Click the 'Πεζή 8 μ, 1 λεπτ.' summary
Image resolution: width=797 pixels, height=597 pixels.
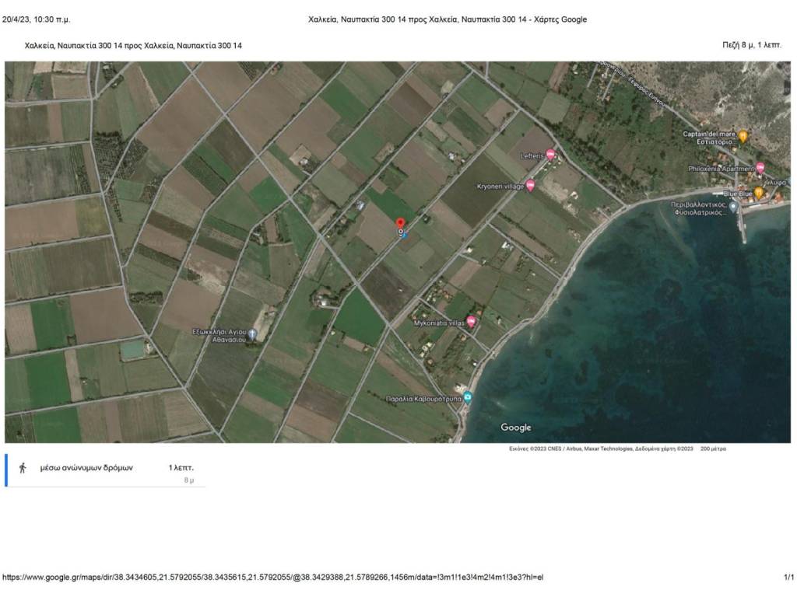(751, 45)
